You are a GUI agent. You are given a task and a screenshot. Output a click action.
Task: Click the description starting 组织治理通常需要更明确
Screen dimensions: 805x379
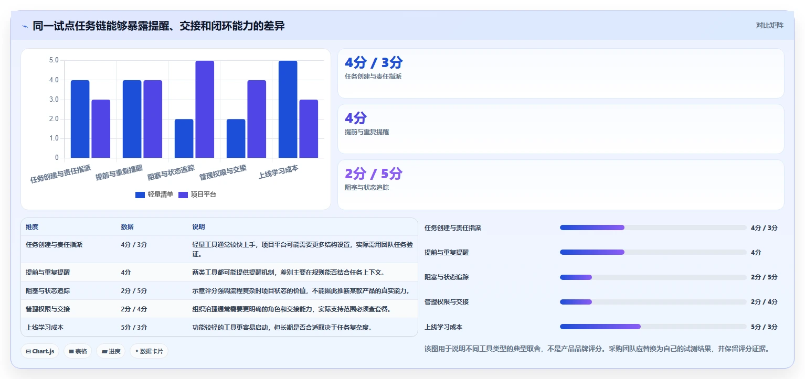pos(292,309)
